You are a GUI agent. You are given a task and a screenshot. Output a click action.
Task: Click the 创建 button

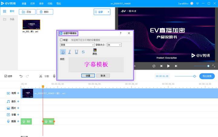pos(88,76)
